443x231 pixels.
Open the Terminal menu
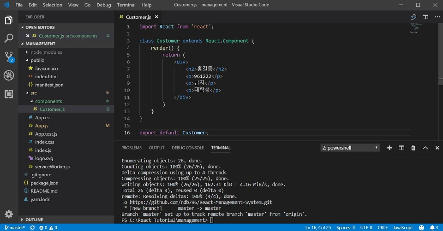tap(126, 5)
